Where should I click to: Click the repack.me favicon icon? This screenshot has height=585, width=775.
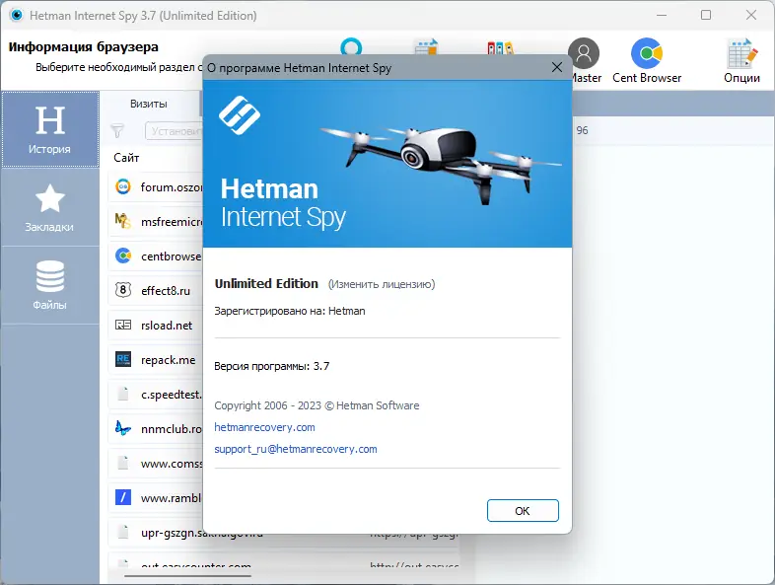coord(123,359)
